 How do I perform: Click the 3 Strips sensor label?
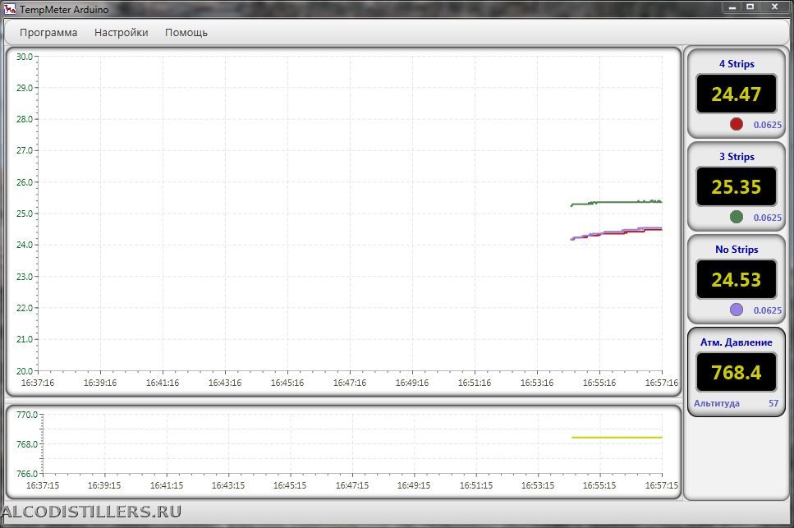tap(737, 156)
